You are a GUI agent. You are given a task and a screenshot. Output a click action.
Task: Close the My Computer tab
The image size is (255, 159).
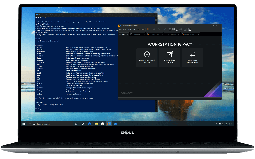179,34
